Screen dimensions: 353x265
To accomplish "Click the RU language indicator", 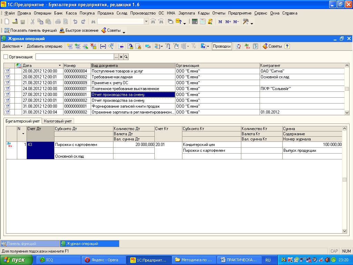I will pos(268,260).
